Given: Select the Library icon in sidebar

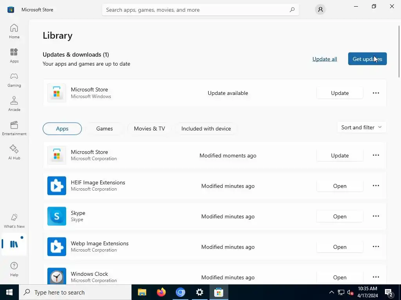Looking at the screenshot, I should [14, 244].
